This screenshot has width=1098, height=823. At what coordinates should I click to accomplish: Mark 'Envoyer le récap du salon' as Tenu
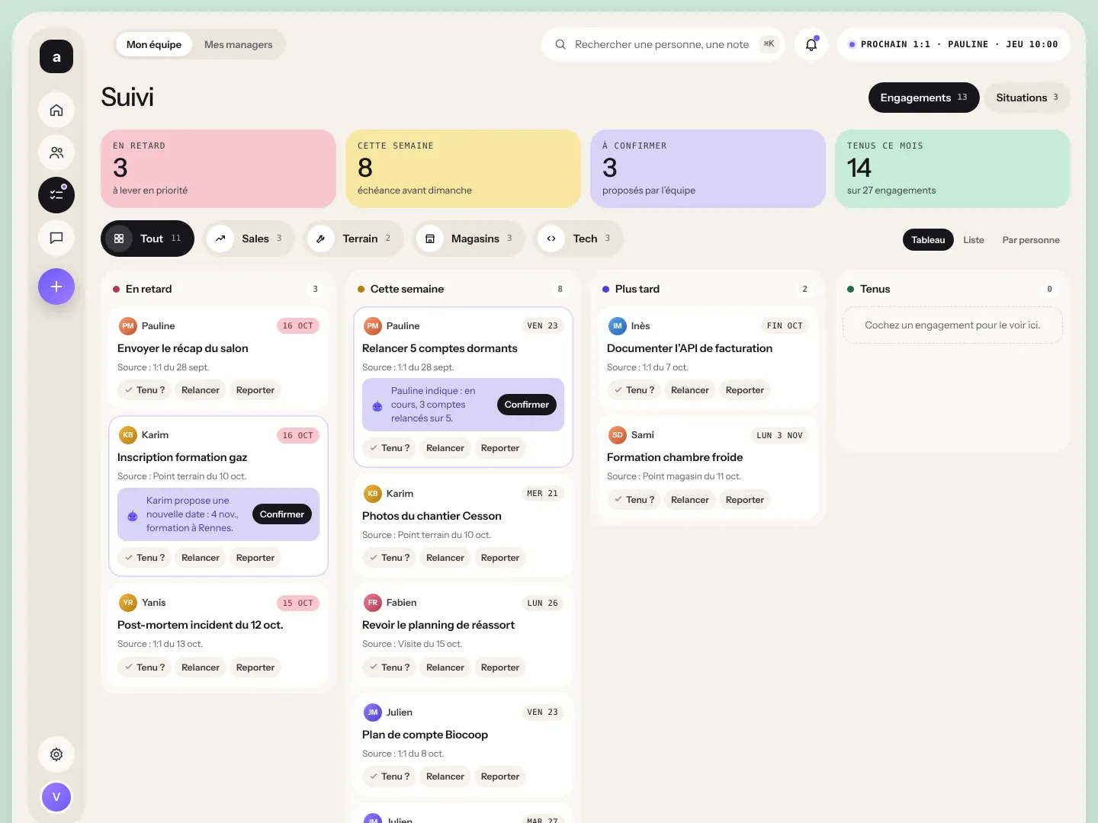(145, 390)
